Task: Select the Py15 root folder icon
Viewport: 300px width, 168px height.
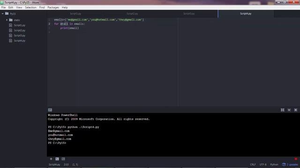Action: pos(7,14)
